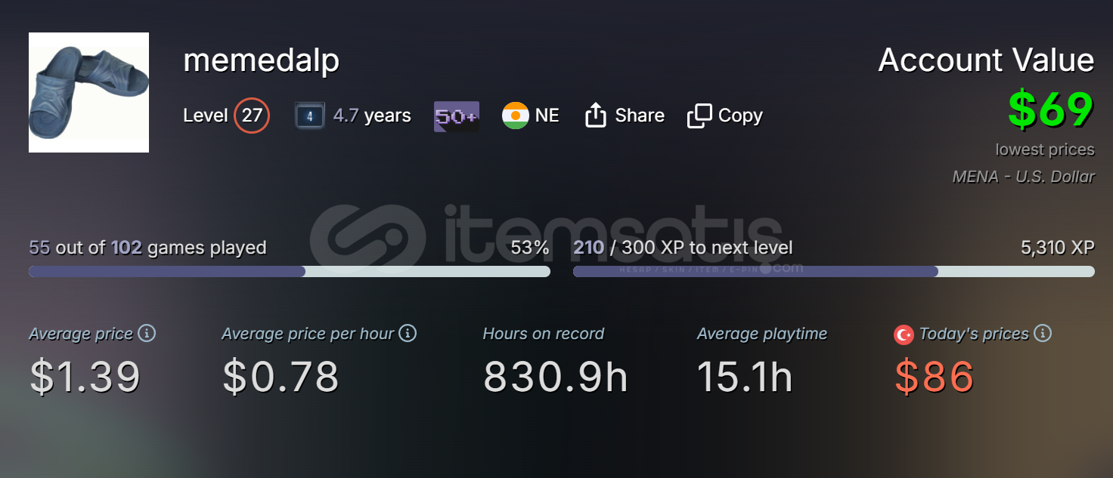Screen dimensions: 1113x478
Task: Select the MENA - U.S. Dollar region text
Action: 1024,177
